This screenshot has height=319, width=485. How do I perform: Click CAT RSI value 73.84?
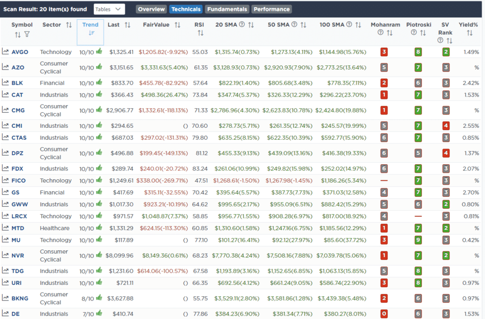200,95
